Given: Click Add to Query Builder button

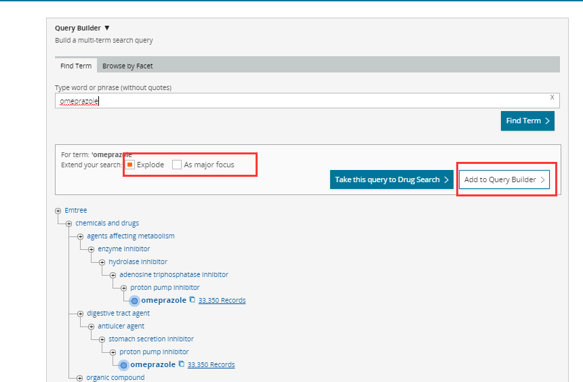Looking at the screenshot, I should click(504, 179).
